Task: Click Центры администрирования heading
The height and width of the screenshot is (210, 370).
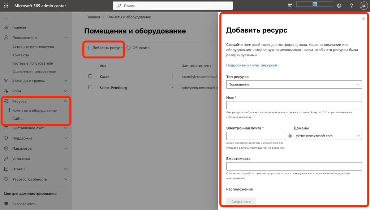Action: pos(30,193)
